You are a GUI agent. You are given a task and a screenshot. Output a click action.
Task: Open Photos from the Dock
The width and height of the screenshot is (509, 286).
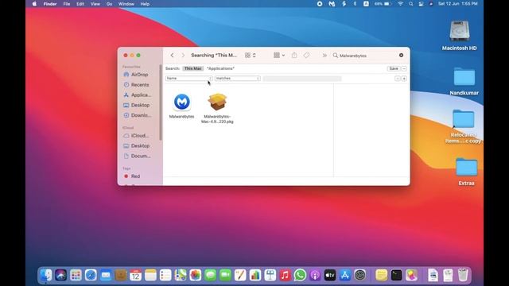click(x=196, y=276)
